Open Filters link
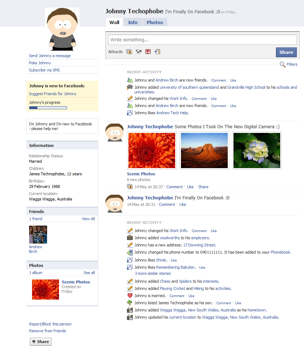 coord(292,64)
